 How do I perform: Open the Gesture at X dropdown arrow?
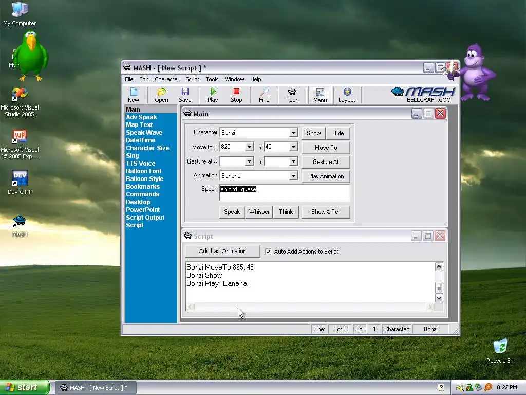249,161
